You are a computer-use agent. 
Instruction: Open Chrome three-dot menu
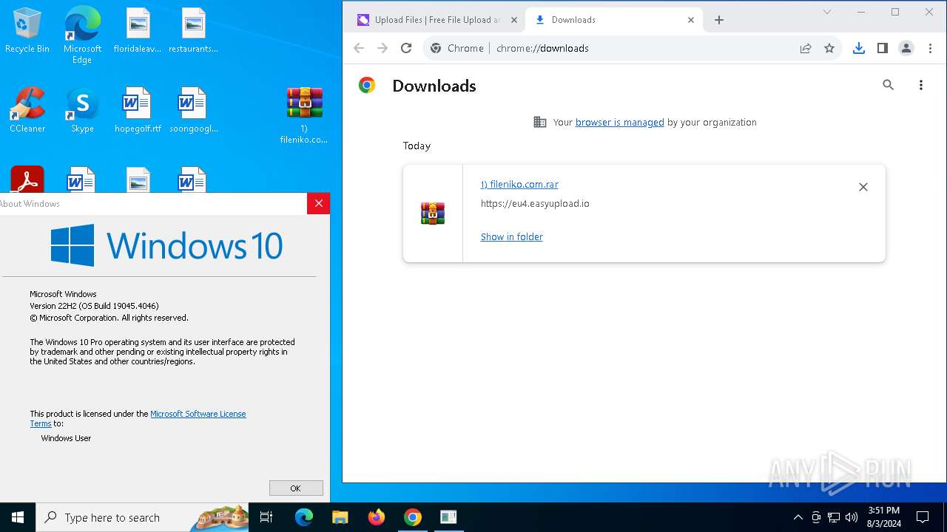click(930, 48)
